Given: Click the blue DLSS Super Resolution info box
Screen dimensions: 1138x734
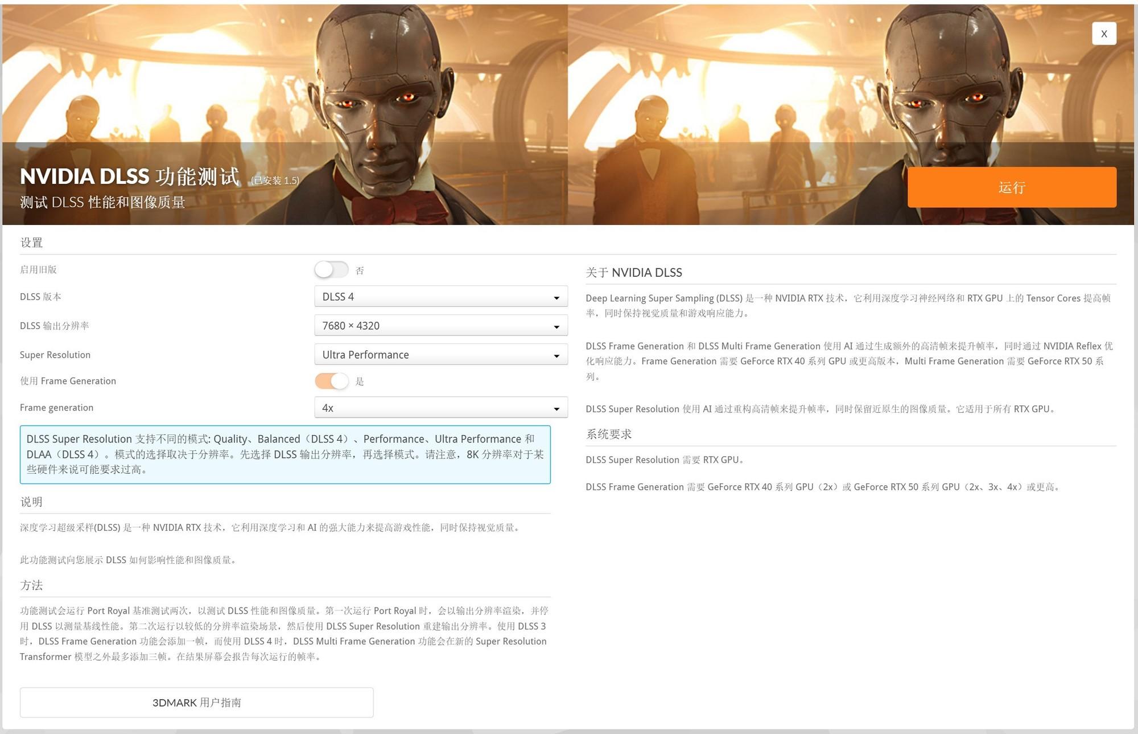Looking at the screenshot, I should pos(284,454).
